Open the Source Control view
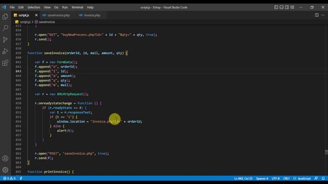Viewport: 328px width, 184px height. (5, 40)
